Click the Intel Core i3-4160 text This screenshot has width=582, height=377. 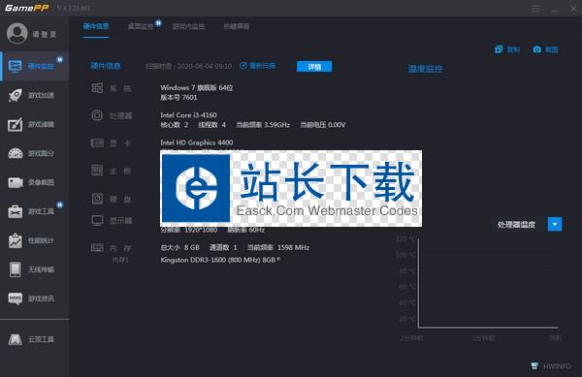(188, 115)
